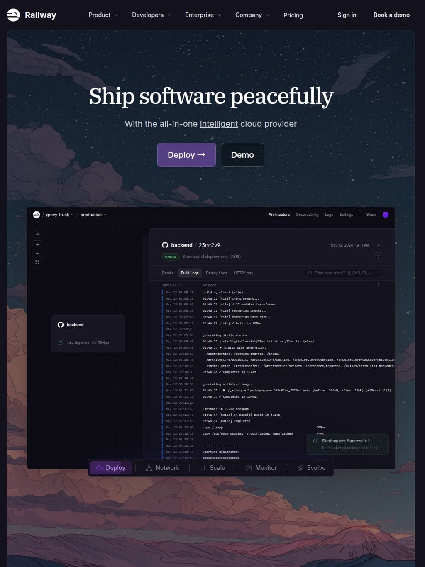Click the ONLINE status badge

click(x=171, y=257)
